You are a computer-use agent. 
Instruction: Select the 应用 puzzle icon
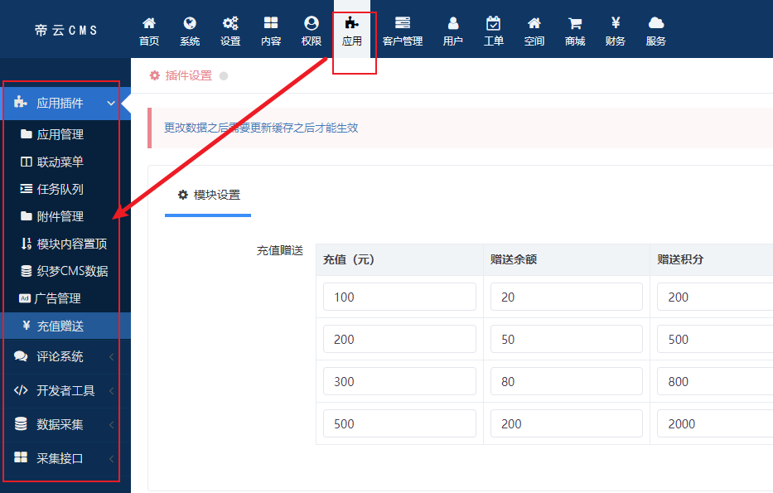[351, 22]
